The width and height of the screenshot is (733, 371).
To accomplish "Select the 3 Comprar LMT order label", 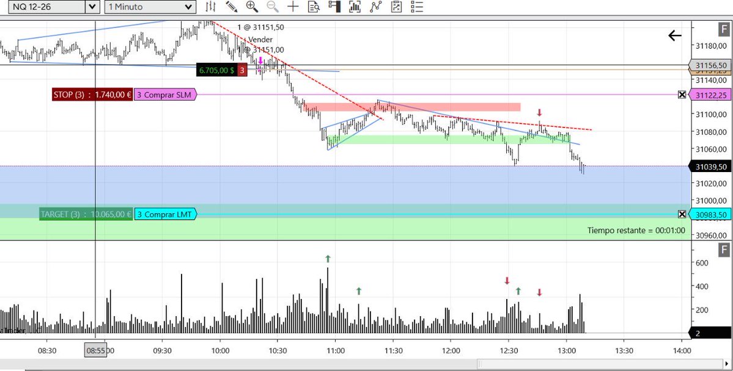I will tap(166, 214).
